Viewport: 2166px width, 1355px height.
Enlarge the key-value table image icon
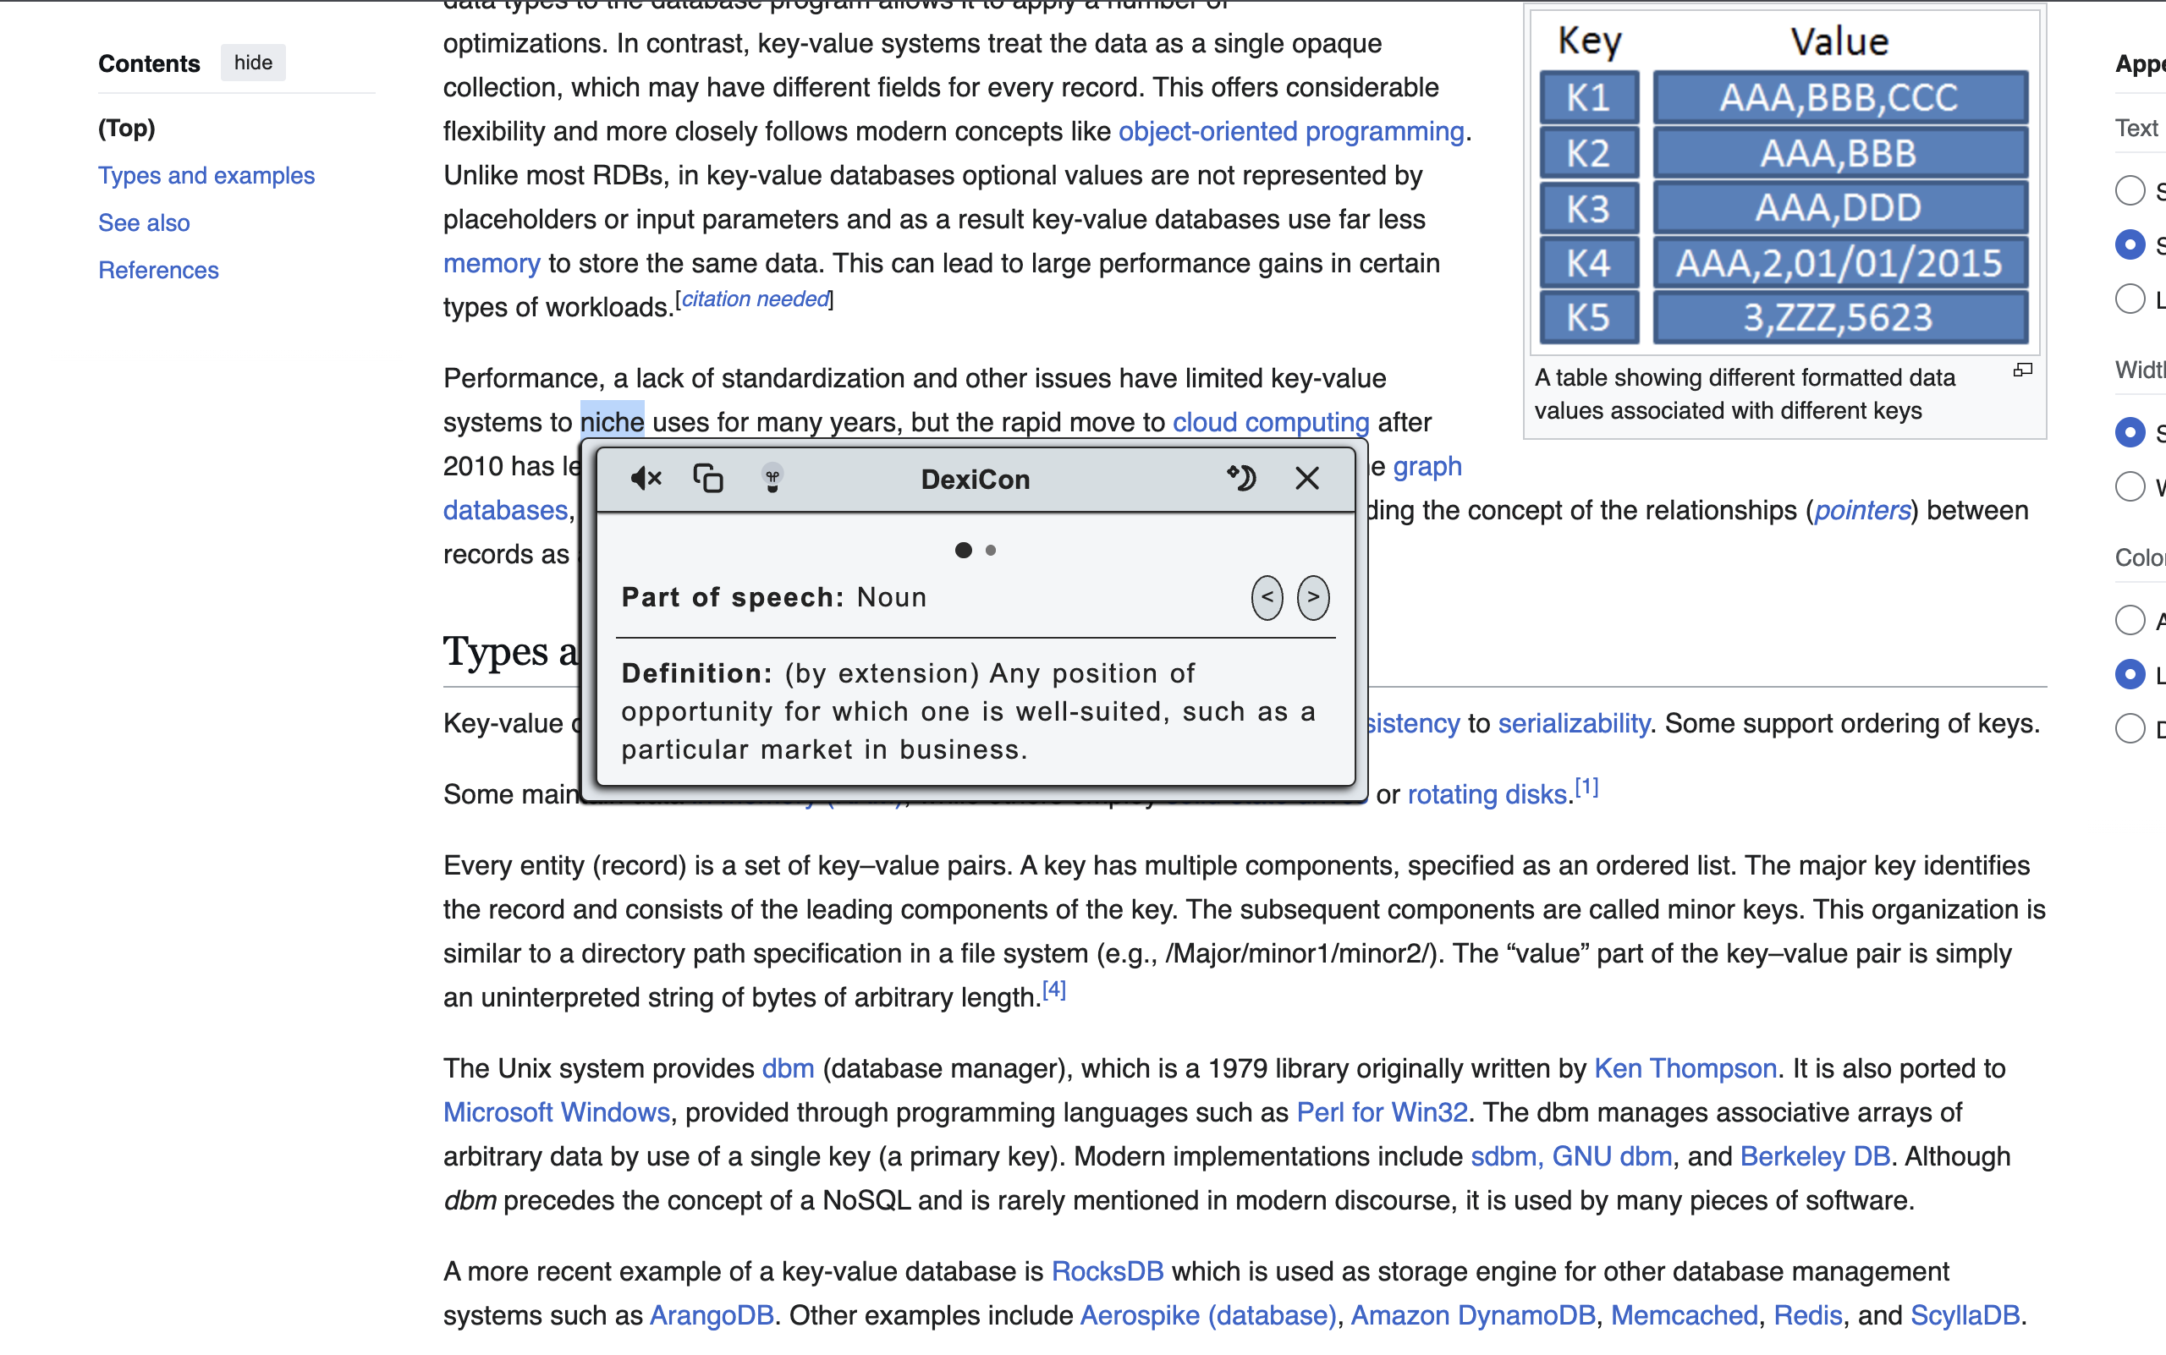click(2022, 370)
